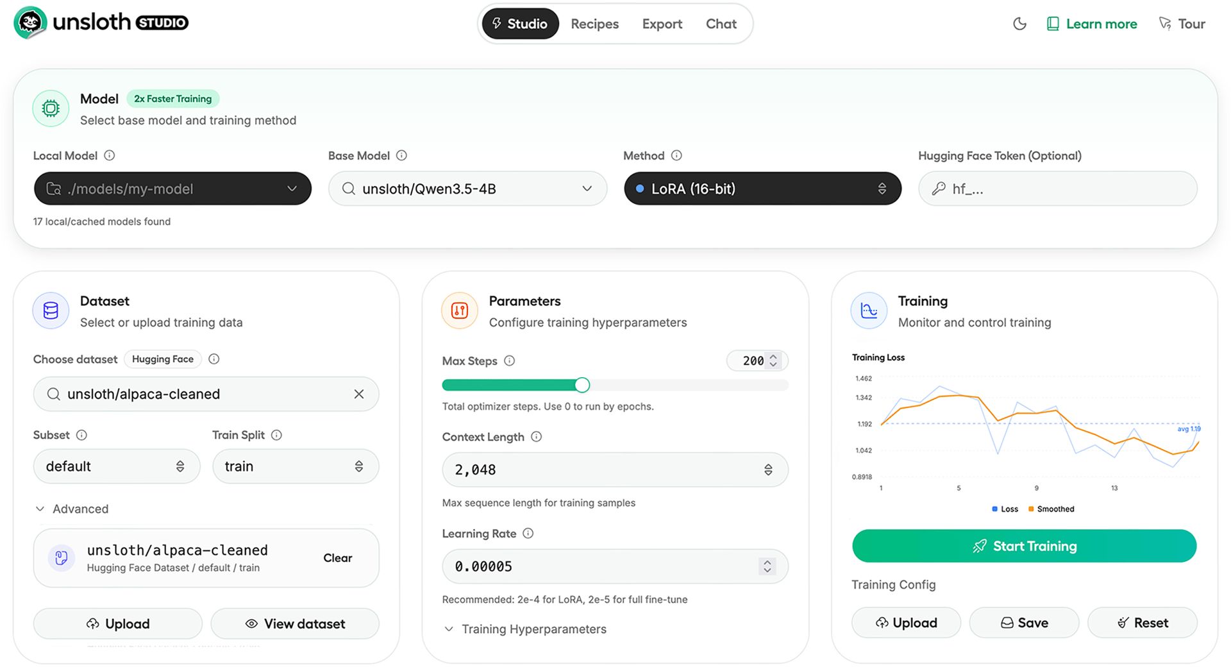The image size is (1231, 669).
Task: Switch to the Recipes tab
Action: pos(595,24)
